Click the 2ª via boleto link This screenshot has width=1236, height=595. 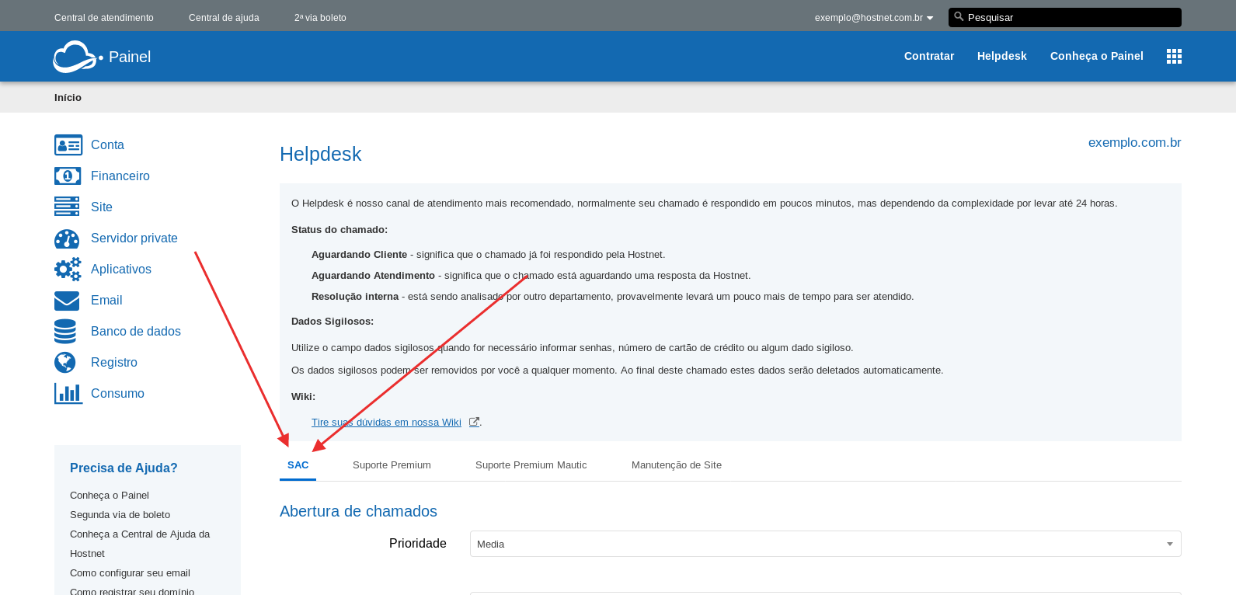pyautogui.click(x=320, y=18)
